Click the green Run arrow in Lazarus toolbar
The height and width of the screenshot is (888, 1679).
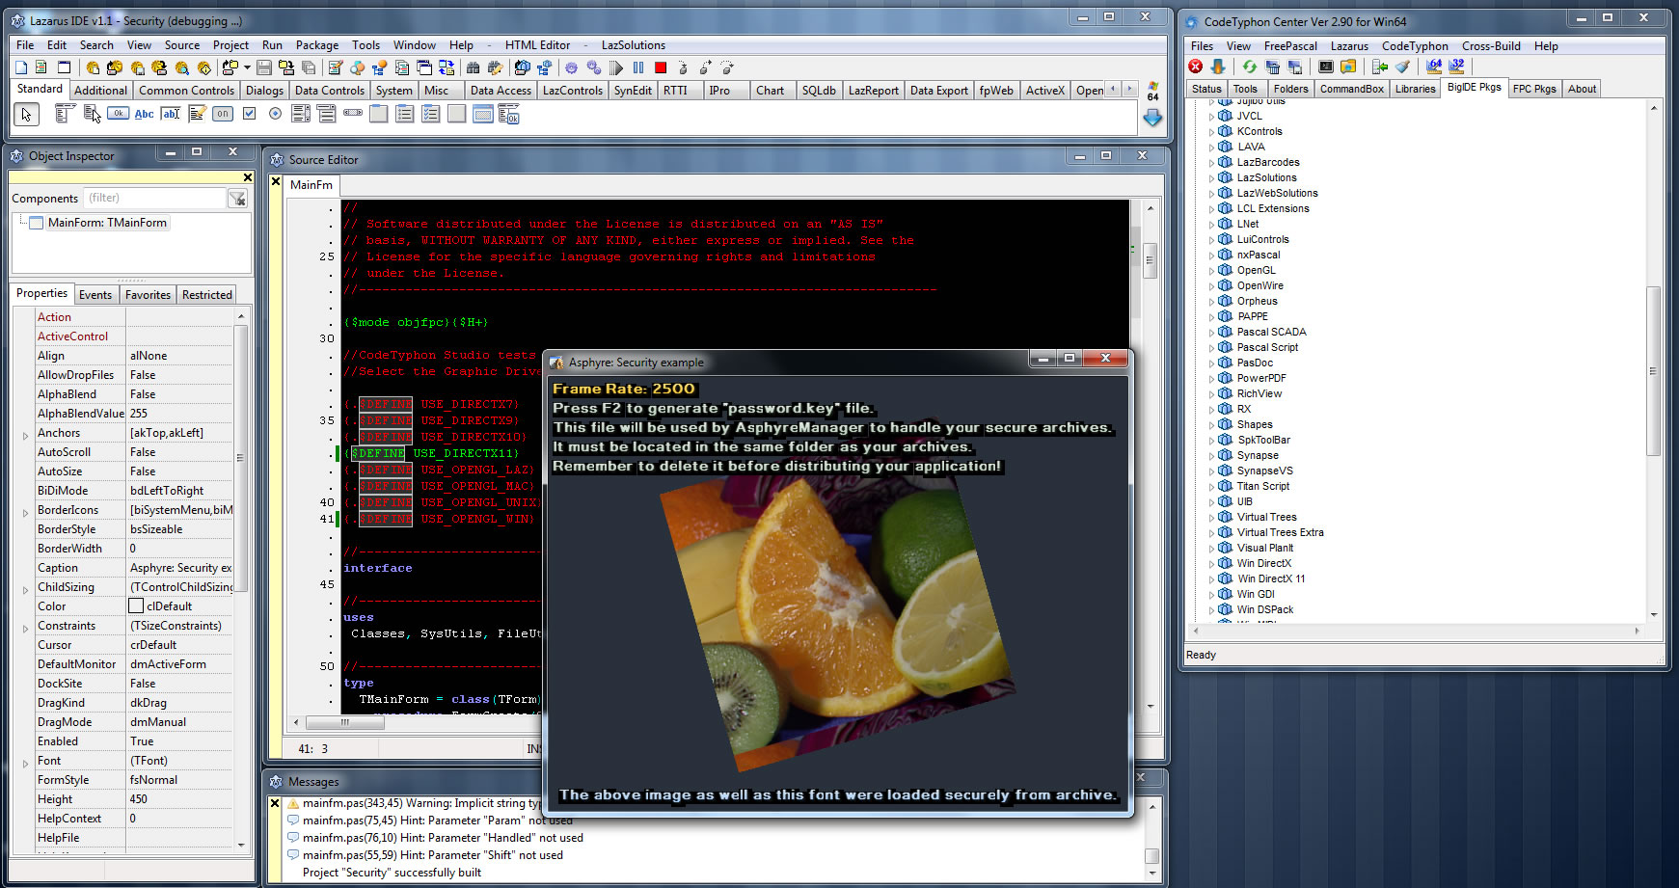pyautogui.click(x=616, y=67)
